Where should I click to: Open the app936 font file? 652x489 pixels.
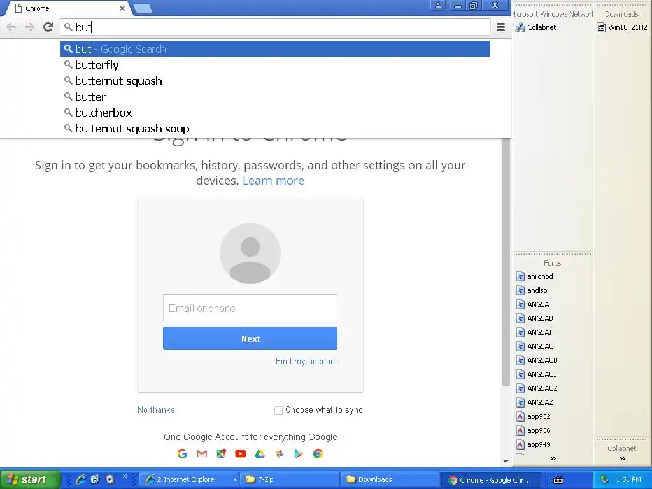pos(534,430)
